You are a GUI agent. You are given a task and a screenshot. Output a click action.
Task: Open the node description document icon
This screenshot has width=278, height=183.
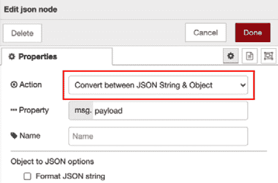click(250, 56)
